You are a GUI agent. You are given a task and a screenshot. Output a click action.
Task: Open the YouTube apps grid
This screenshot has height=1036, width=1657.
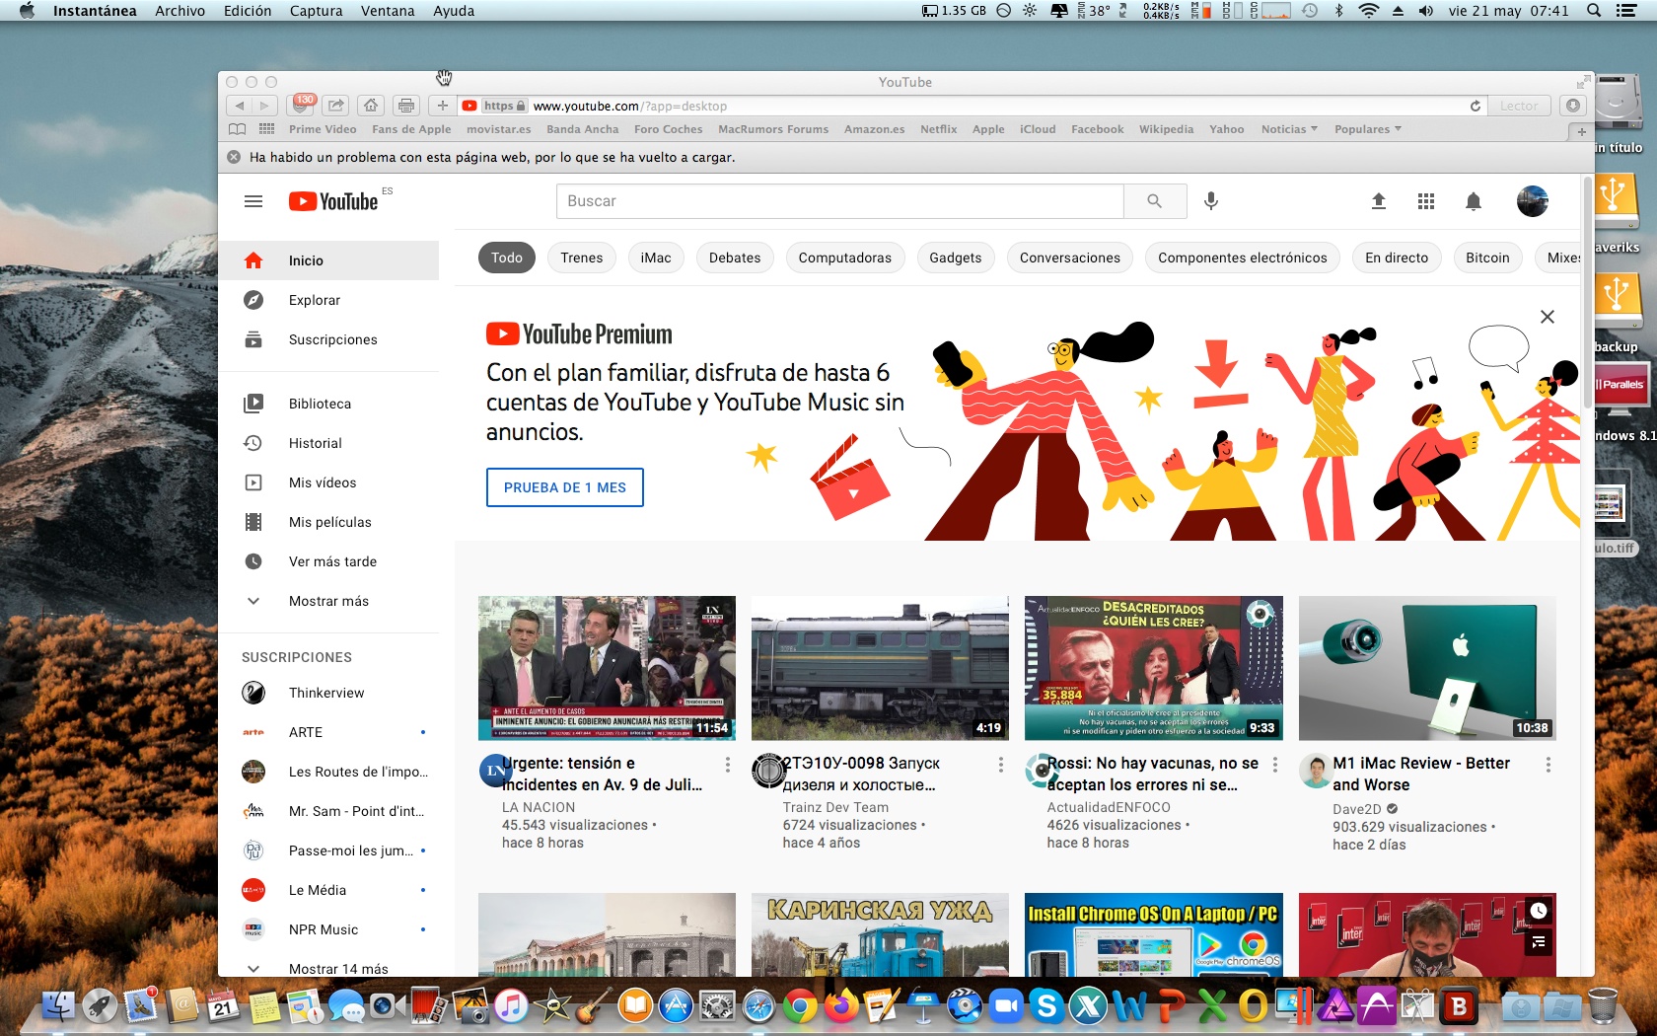coord(1426,201)
